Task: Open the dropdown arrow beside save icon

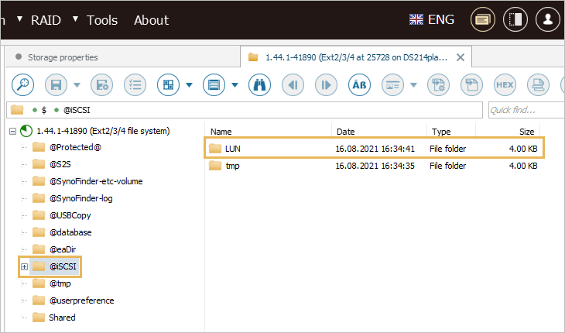Action: tap(76, 85)
